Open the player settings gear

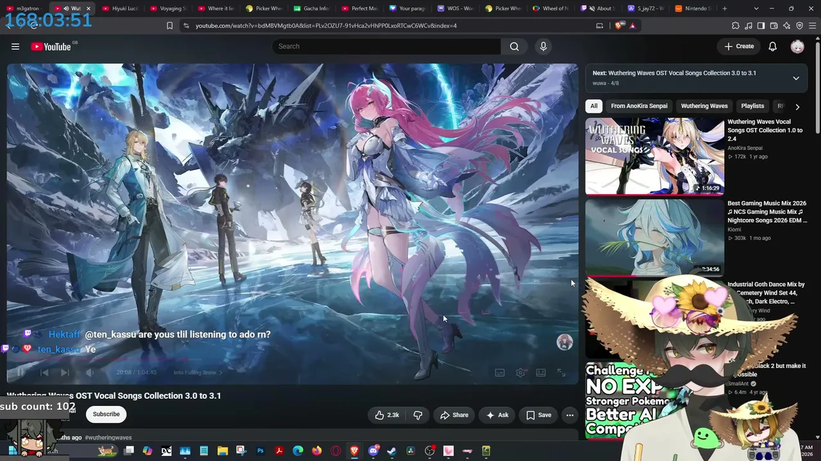(520, 372)
